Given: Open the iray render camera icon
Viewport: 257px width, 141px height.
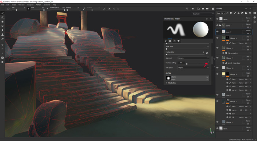Looking at the screenshot, I should [213, 9].
